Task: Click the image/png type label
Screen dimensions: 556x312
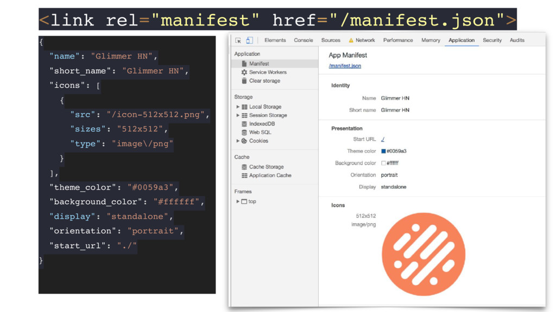Action: coord(363,225)
